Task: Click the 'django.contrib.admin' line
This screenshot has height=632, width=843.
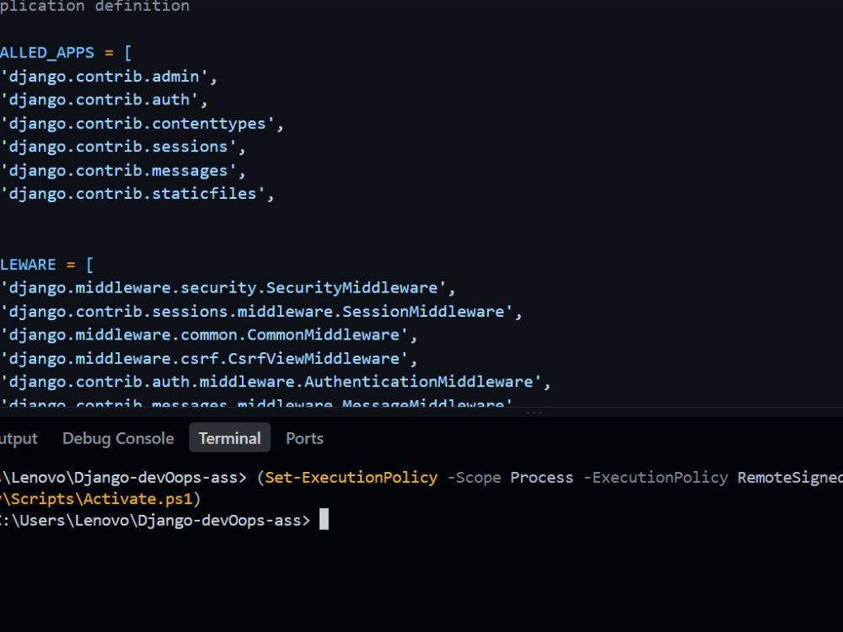Action: (x=108, y=77)
